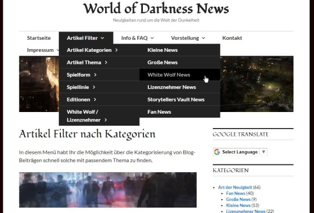Choose Große News from the submenu

click(180, 62)
